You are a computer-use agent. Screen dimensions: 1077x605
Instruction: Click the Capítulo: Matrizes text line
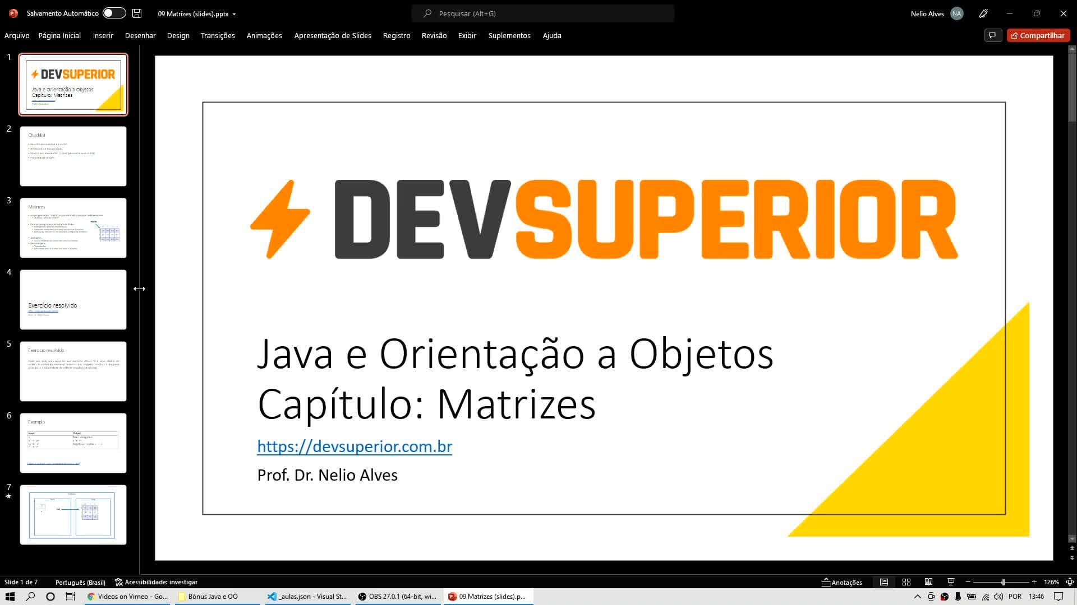(426, 403)
